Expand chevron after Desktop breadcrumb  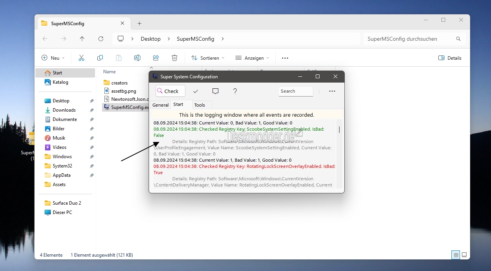click(169, 39)
